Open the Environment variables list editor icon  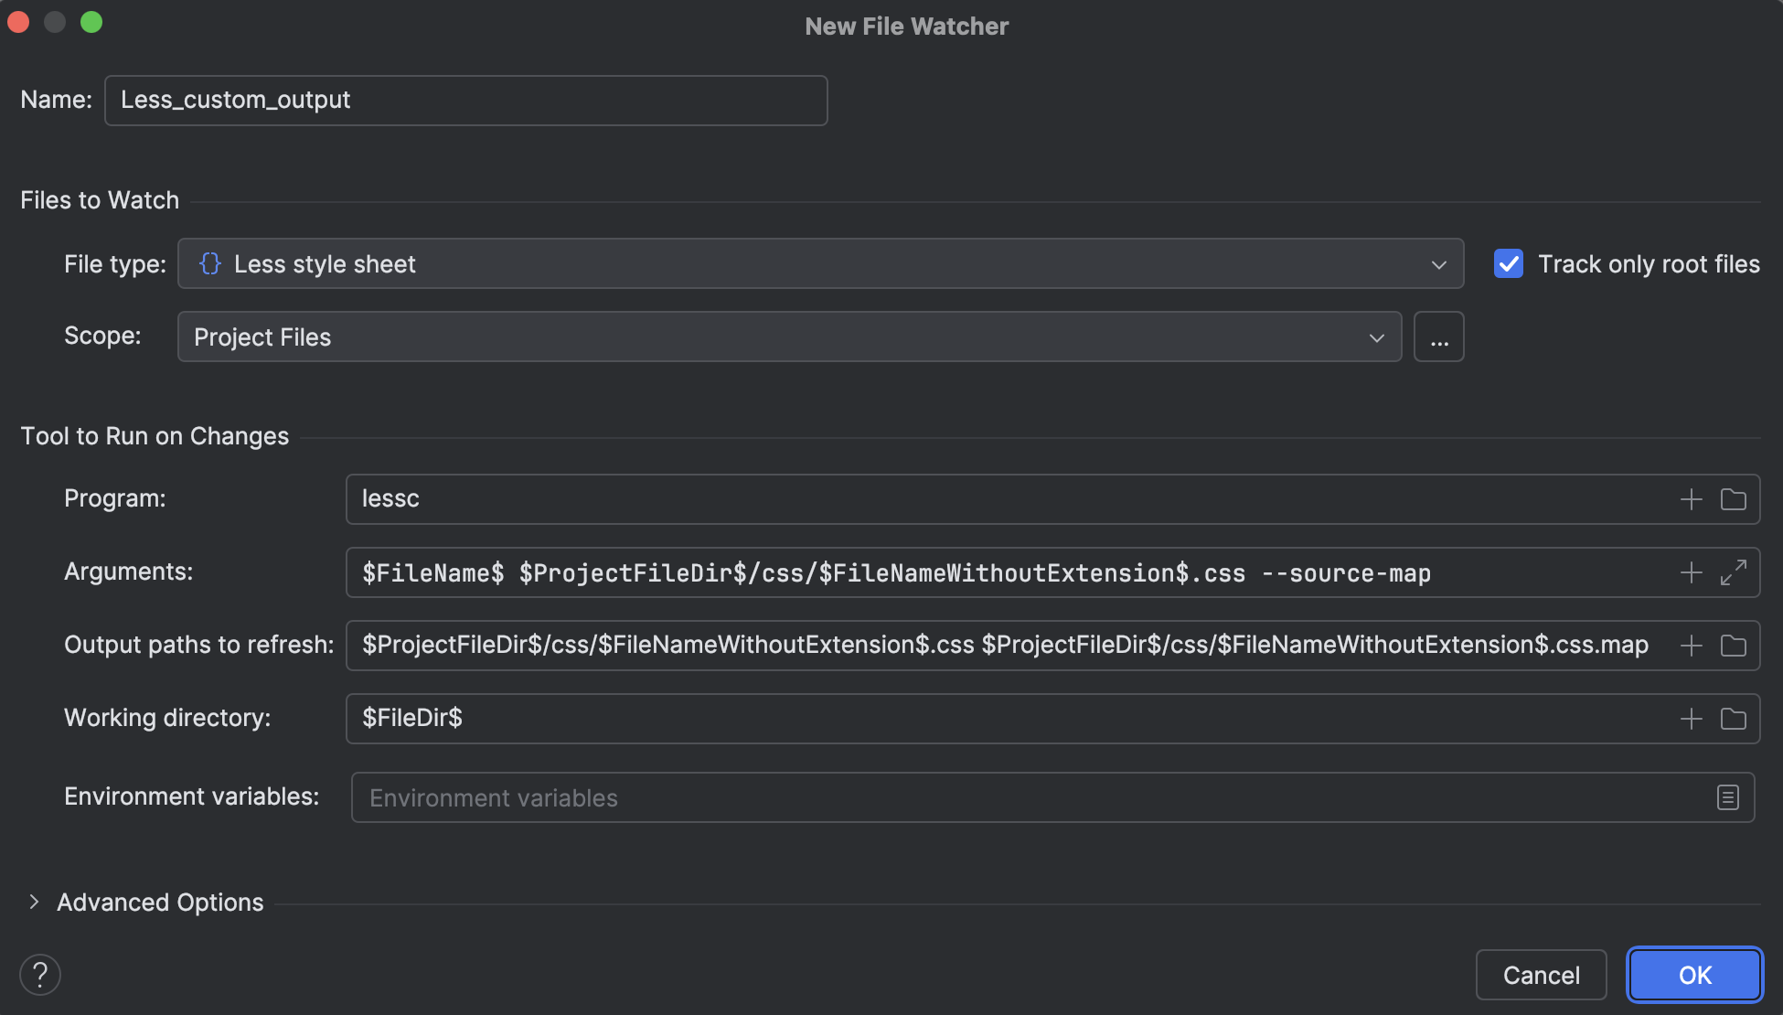pyautogui.click(x=1728, y=797)
